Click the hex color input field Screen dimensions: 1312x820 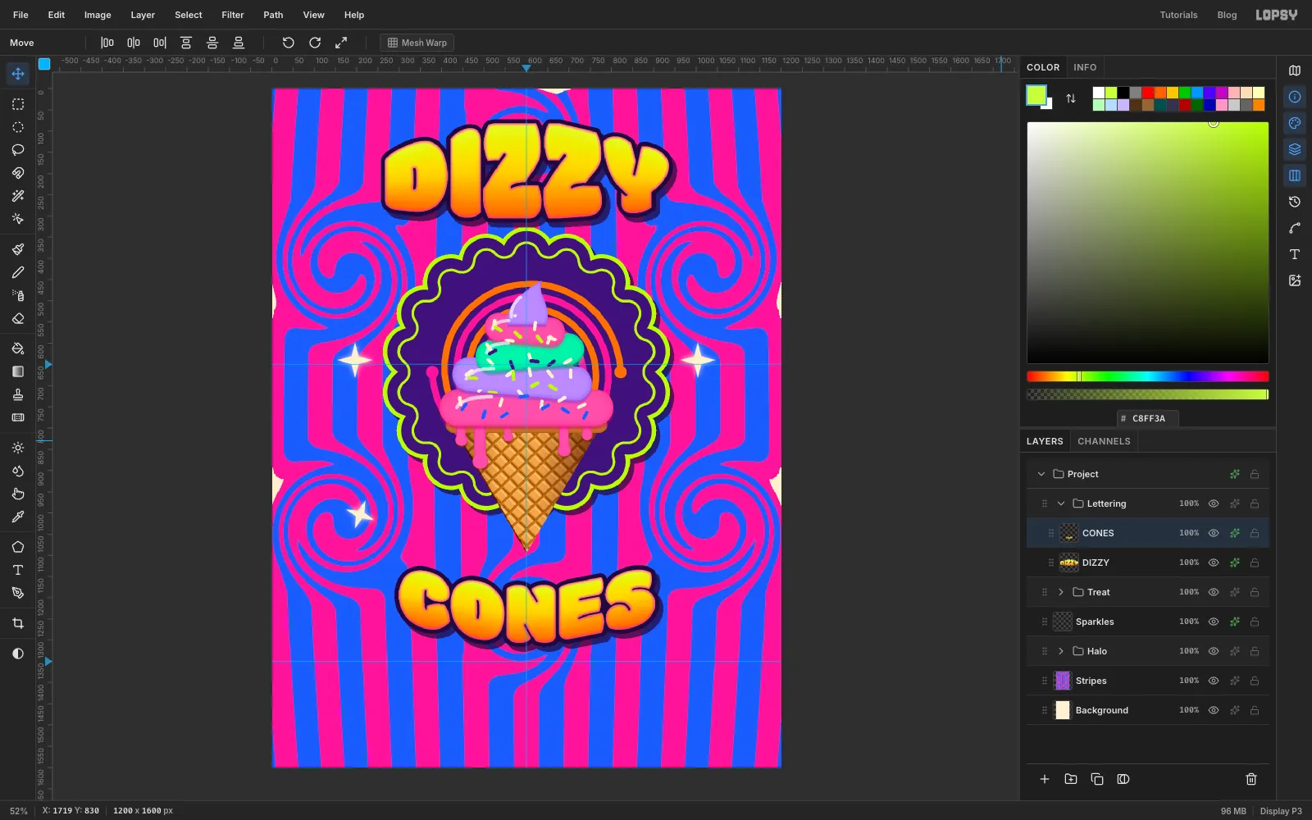[1148, 418]
